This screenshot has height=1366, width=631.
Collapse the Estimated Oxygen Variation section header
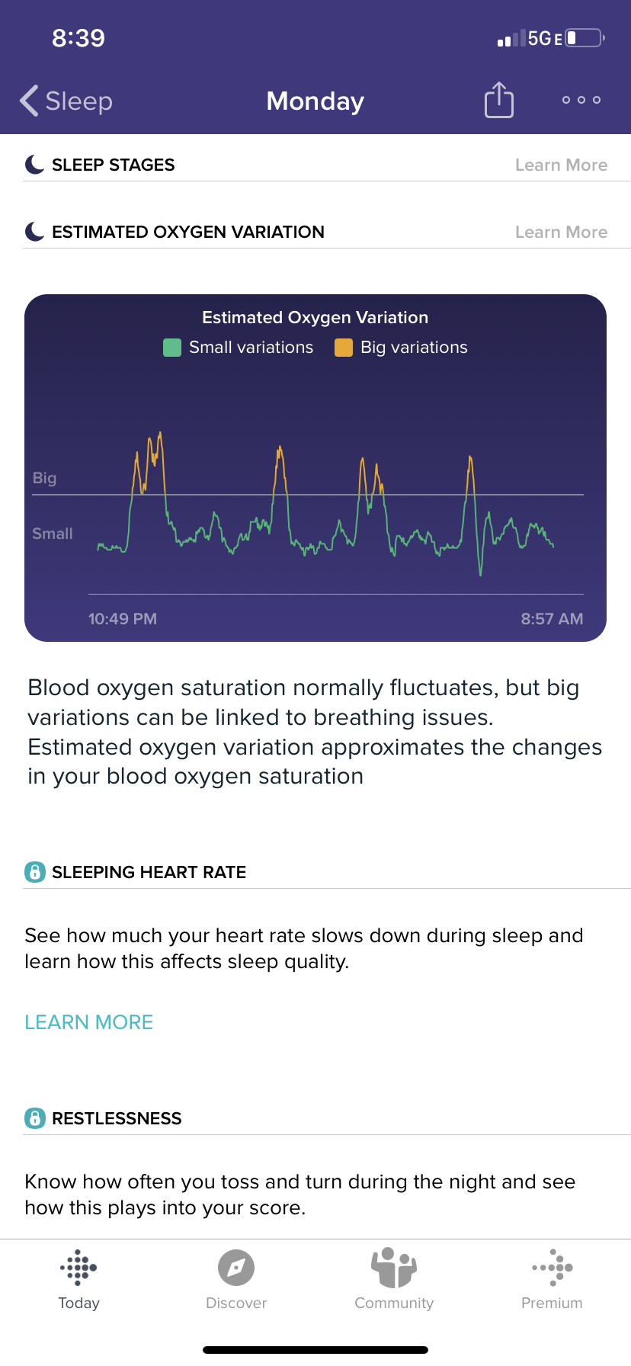pyautogui.click(x=188, y=232)
